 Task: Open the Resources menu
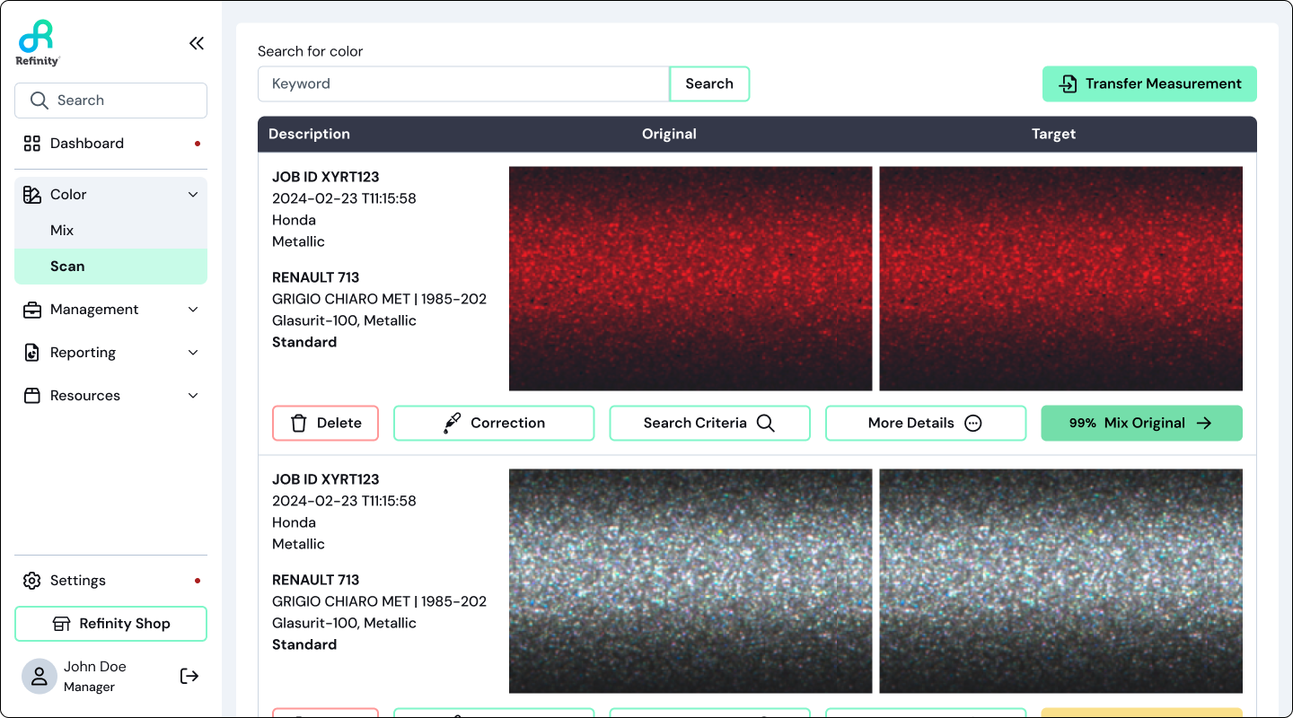[111, 396]
